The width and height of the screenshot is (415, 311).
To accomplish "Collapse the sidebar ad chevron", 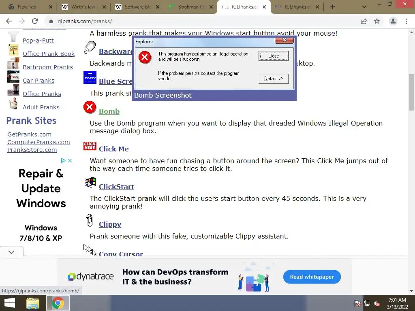I will coord(11,252).
